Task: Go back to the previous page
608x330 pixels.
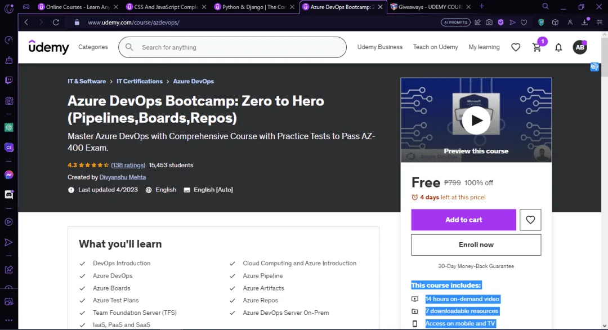Action: click(x=26, y=23)
